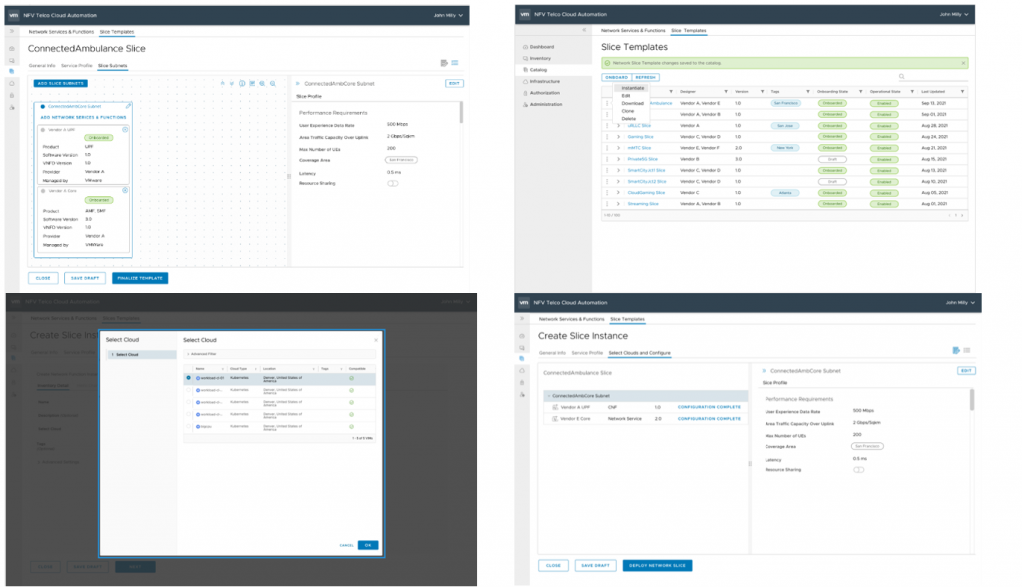Go to next page of Slice Templates
This screenshot has height=587, width=1022.
(x=962, y=215)
